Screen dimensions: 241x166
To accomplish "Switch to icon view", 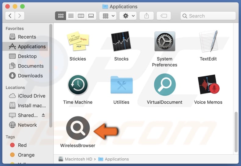I will [x=61, y=16].
